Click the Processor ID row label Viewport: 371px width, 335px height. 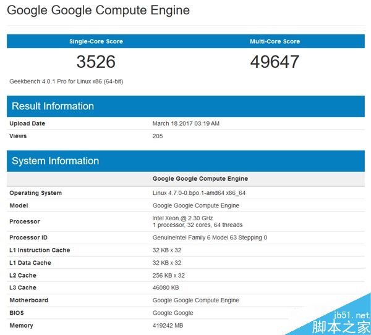[x=28, y=238]
